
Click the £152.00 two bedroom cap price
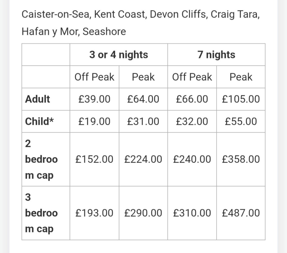(94, 159)
